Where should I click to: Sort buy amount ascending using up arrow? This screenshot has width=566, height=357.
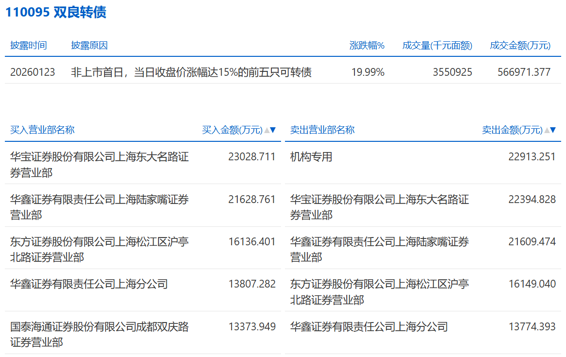267,130
